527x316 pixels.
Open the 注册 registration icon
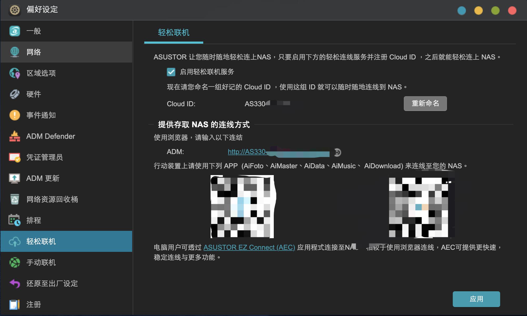[15, 304]
